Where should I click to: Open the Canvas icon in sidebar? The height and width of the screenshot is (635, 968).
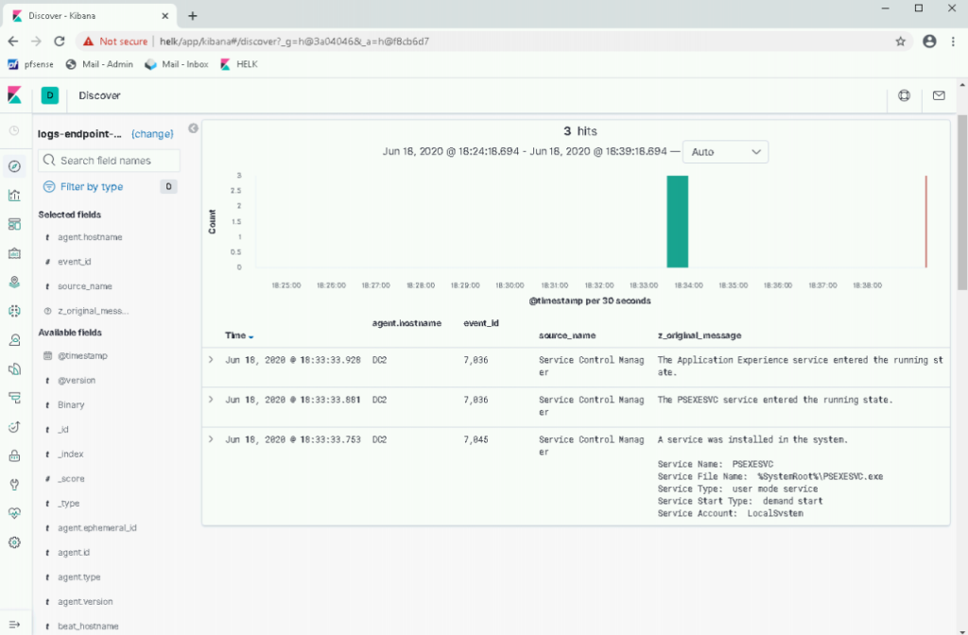click(x=14, y=253)
